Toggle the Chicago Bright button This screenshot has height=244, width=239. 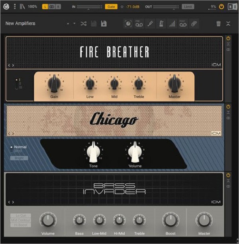(19, 158)
